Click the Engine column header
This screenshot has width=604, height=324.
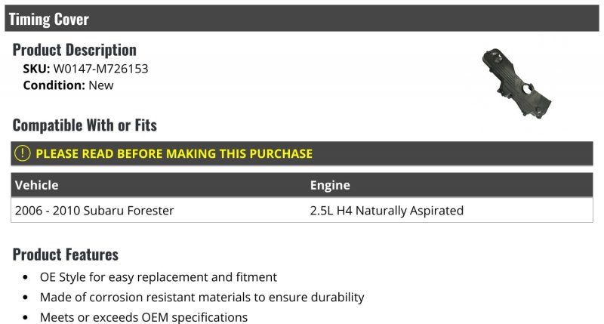(330, 185)
